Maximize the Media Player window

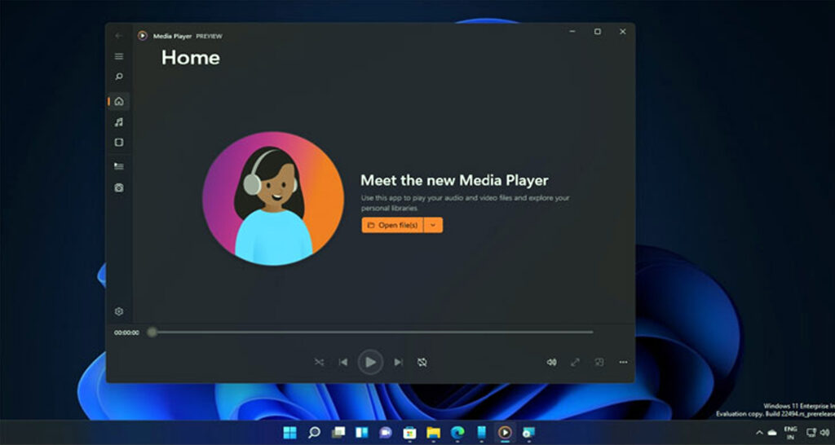(x=598, y=32)
